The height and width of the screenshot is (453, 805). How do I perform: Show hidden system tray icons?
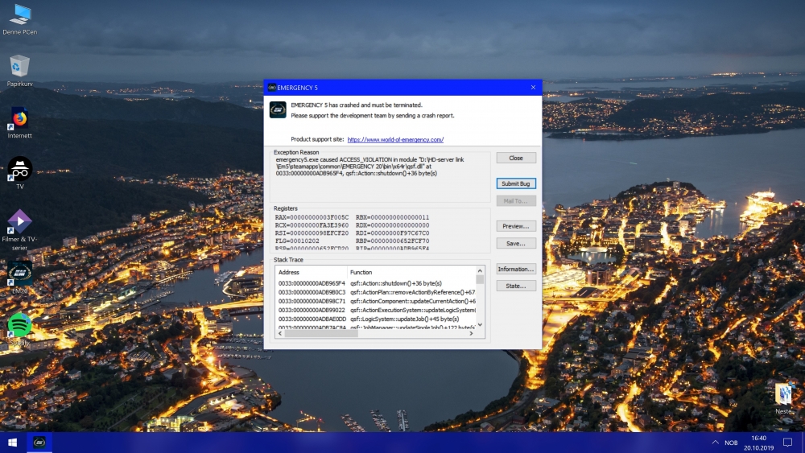[715, 443]
